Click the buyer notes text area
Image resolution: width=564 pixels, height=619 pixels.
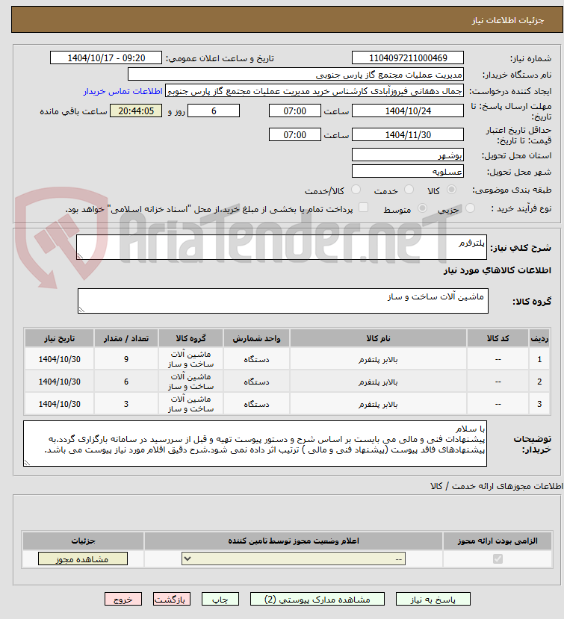255,444
